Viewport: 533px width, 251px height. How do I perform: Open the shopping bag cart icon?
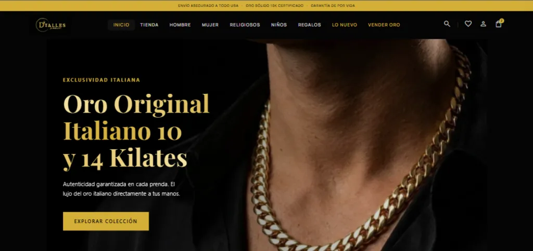[499, 24]
